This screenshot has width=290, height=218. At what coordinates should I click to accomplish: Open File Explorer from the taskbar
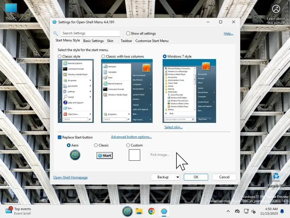pyautogui.click(x=139, y=211)
